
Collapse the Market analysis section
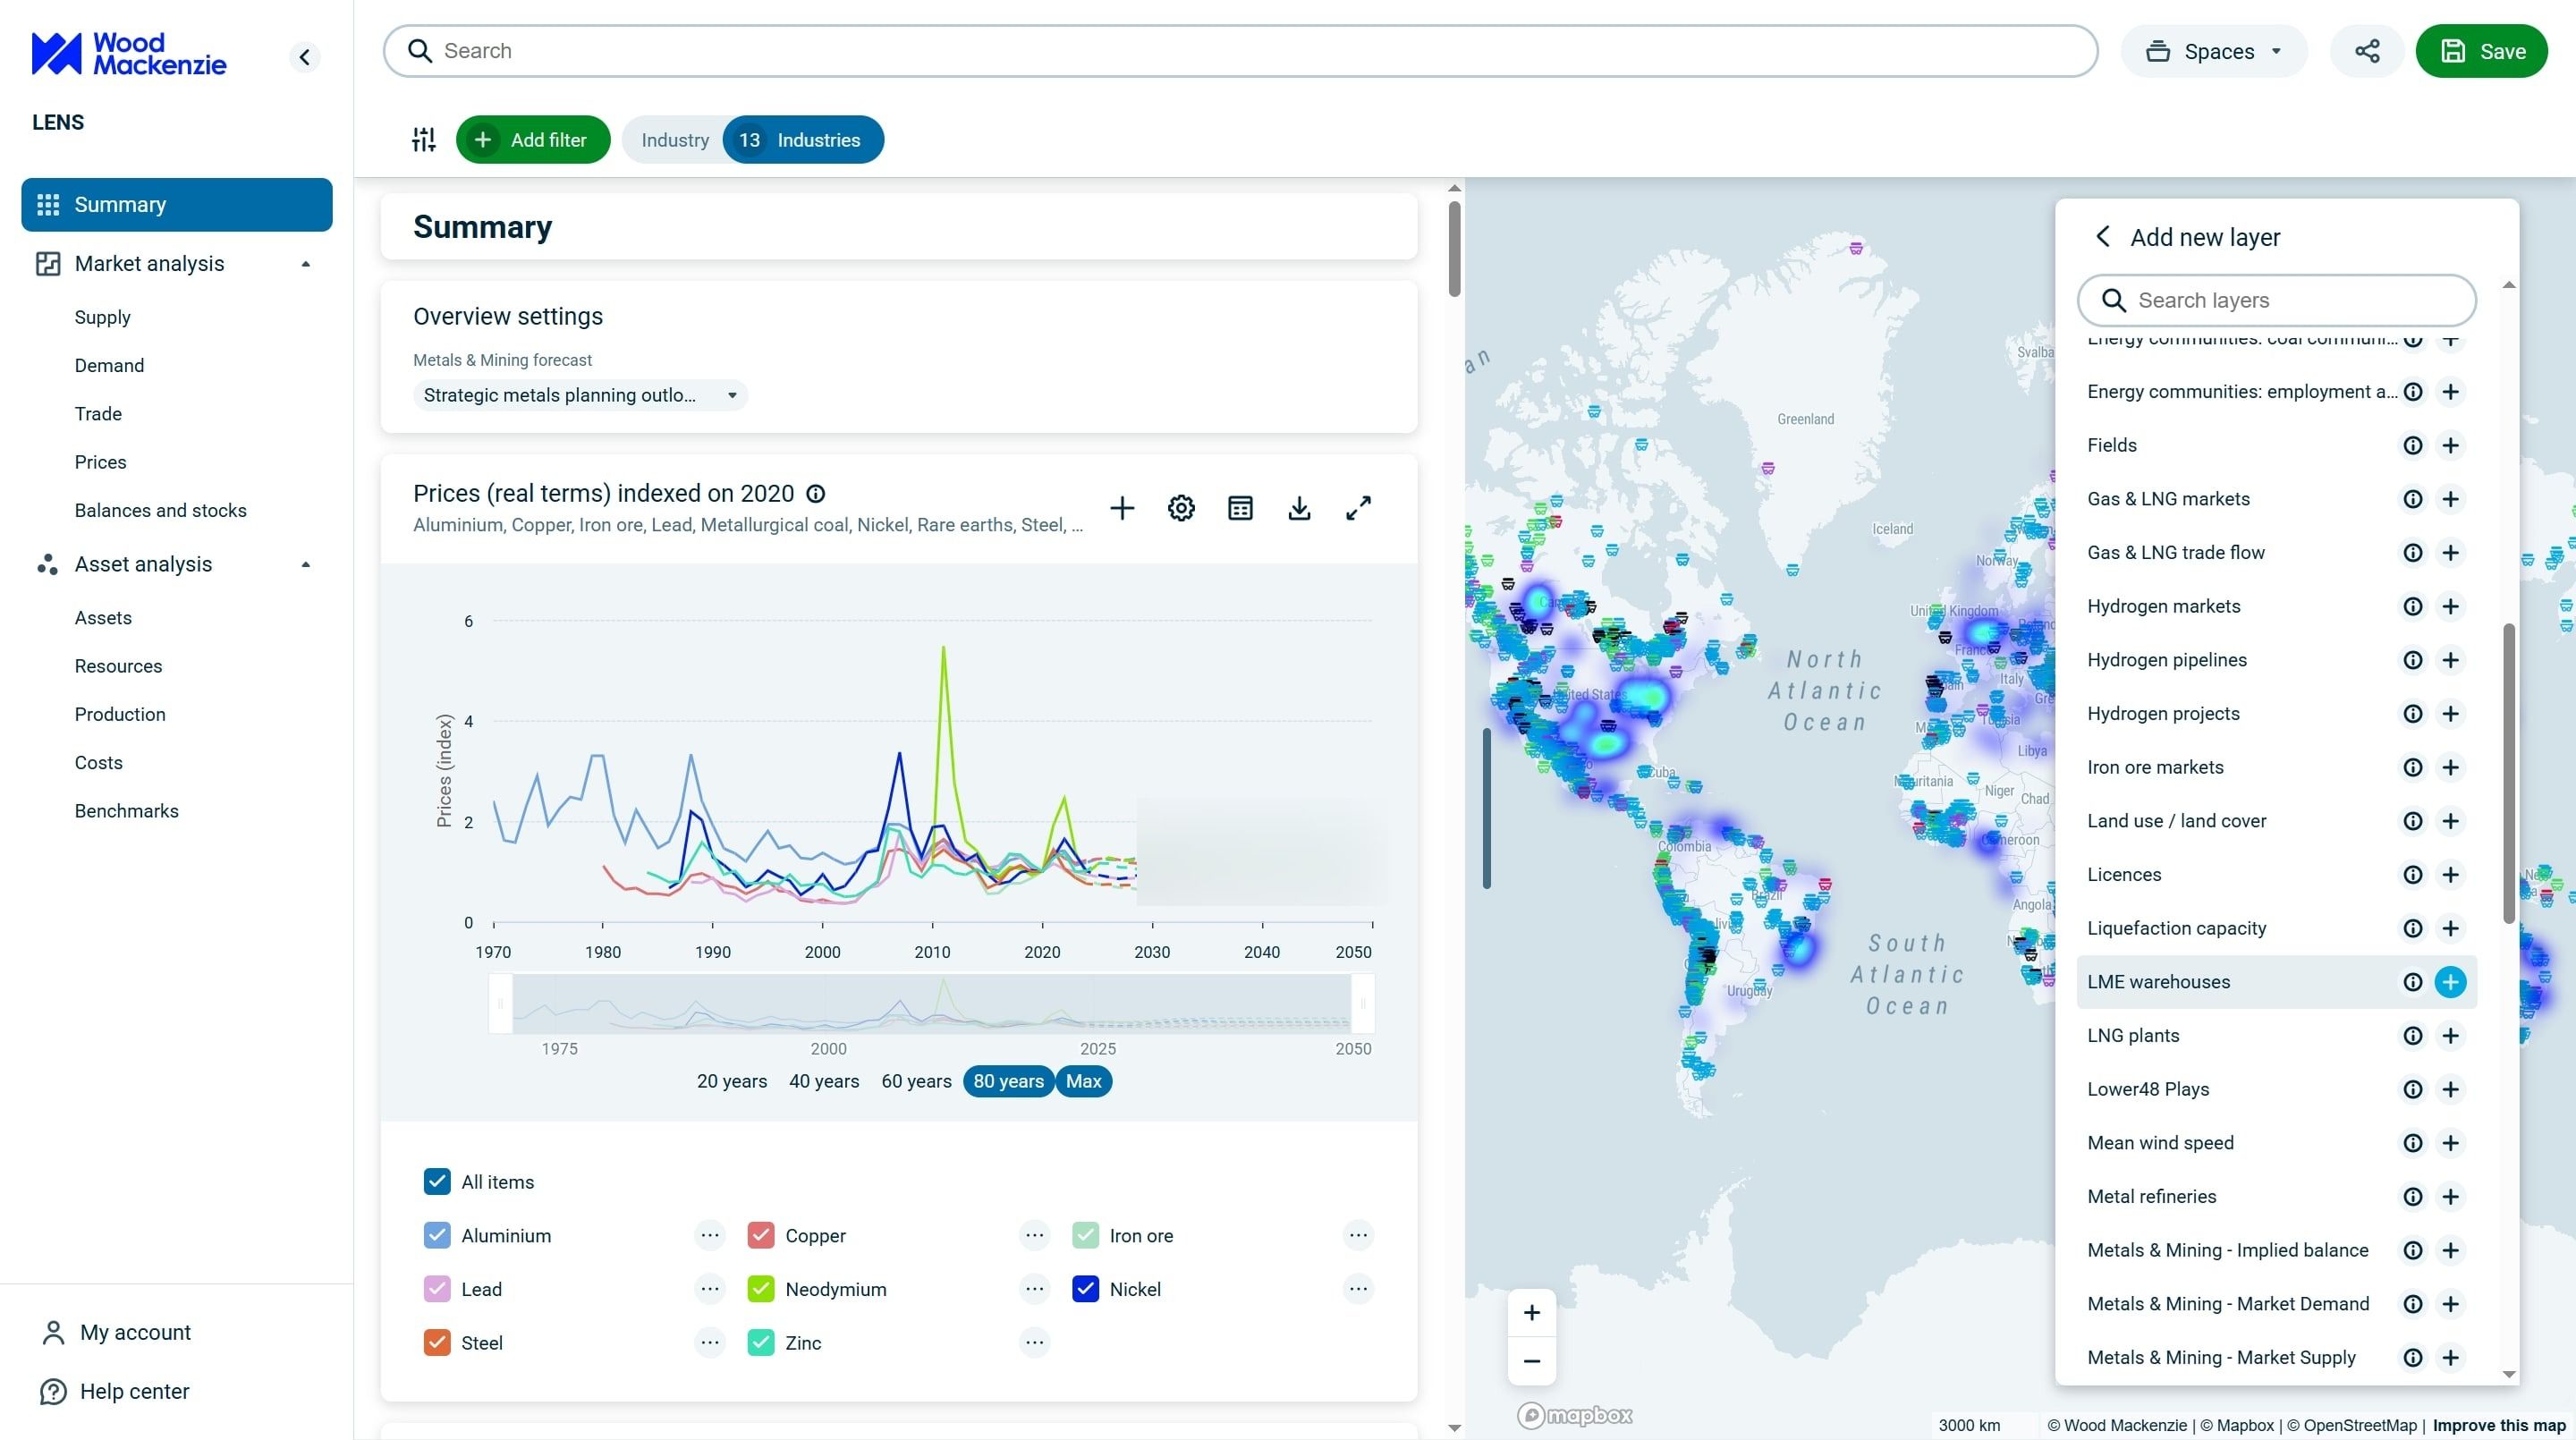point(306,264)
